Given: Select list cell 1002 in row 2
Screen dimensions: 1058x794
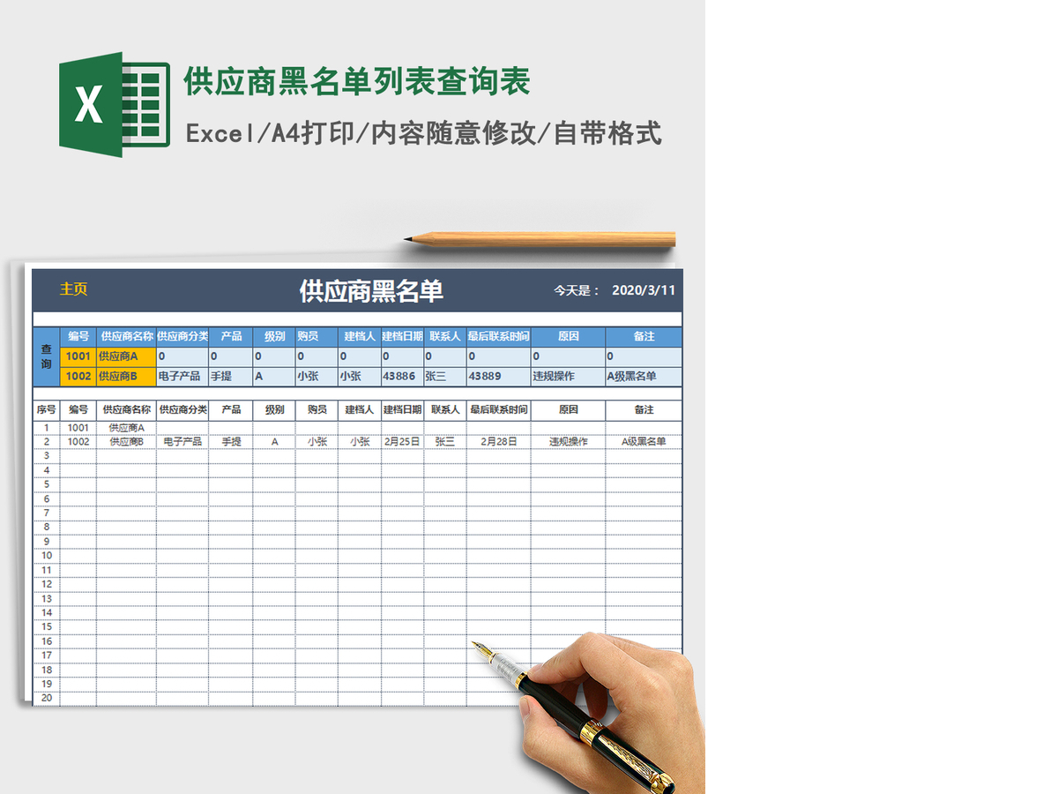Looking at the screenshot, I should point(78,441).
